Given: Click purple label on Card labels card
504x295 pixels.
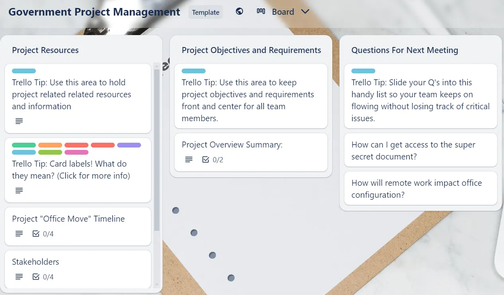Looking at the screenshot, I should click(129, 145).
